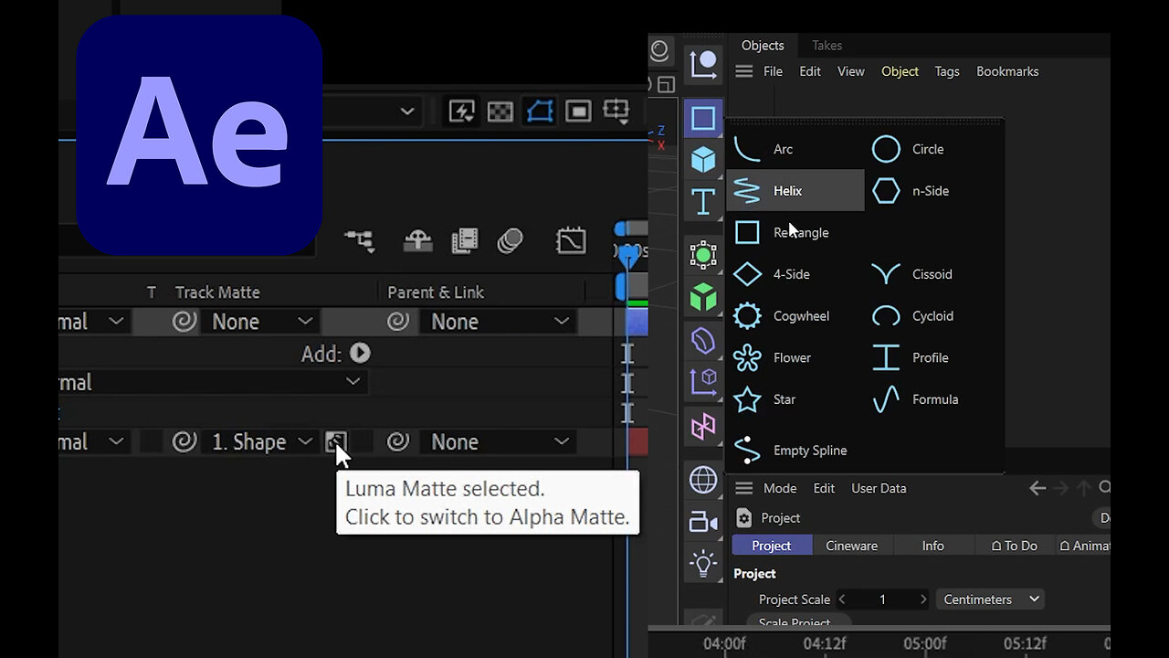Select the Rectangle spline tool in the palette
The width and height of the screenshot is (1169, 658).
click(x=703, y=118)
